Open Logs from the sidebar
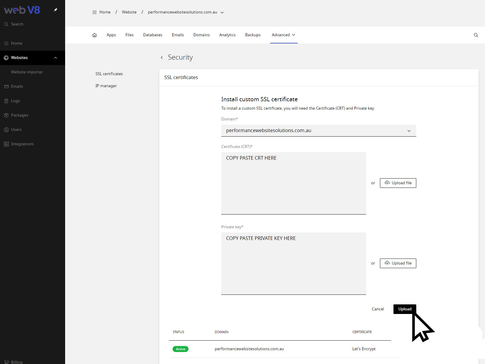485x364 pixels. [x=15, y=101]
